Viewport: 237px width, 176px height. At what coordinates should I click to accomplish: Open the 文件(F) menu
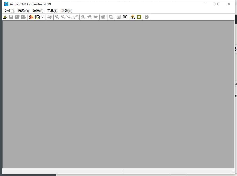9,11
